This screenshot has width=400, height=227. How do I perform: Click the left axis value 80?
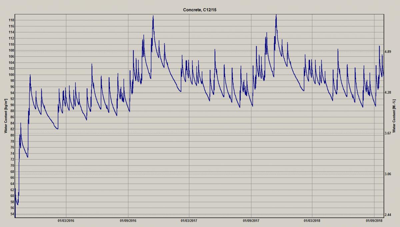12,135
